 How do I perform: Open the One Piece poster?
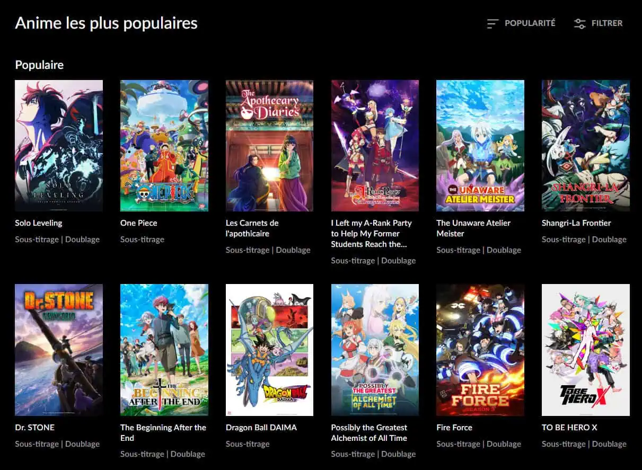pyautogui.click(x=164, y=146)
